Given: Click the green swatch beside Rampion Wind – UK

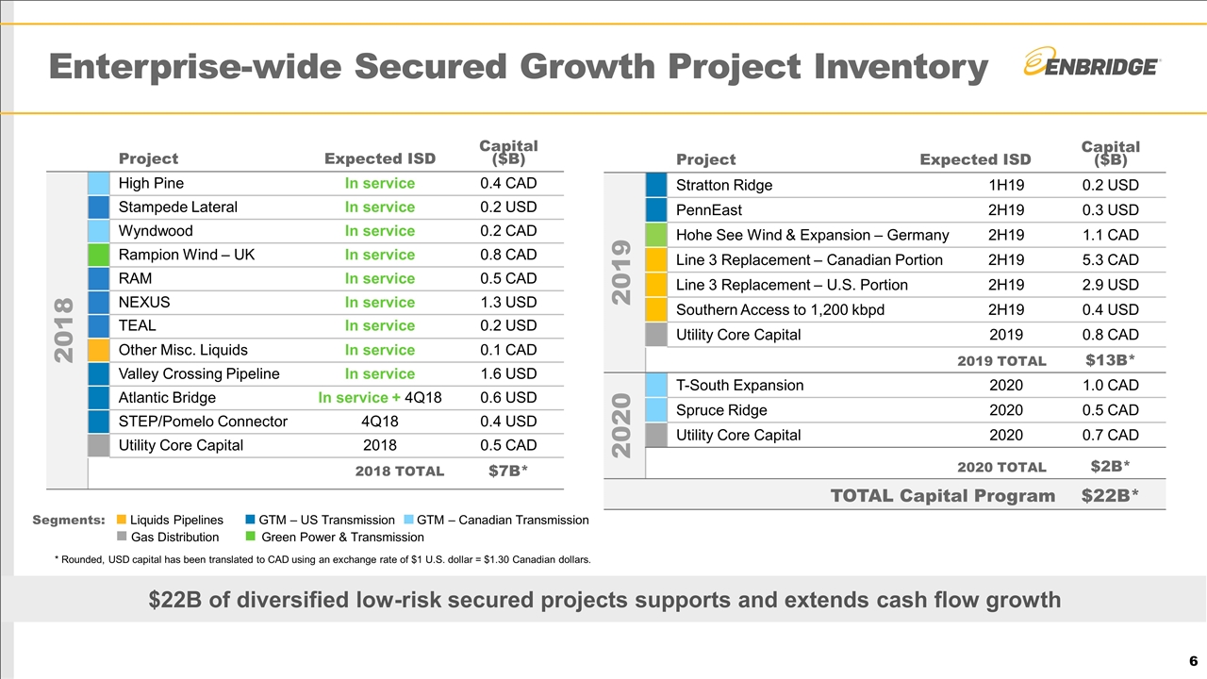Looking at the screenshot, I should point(99,255).
